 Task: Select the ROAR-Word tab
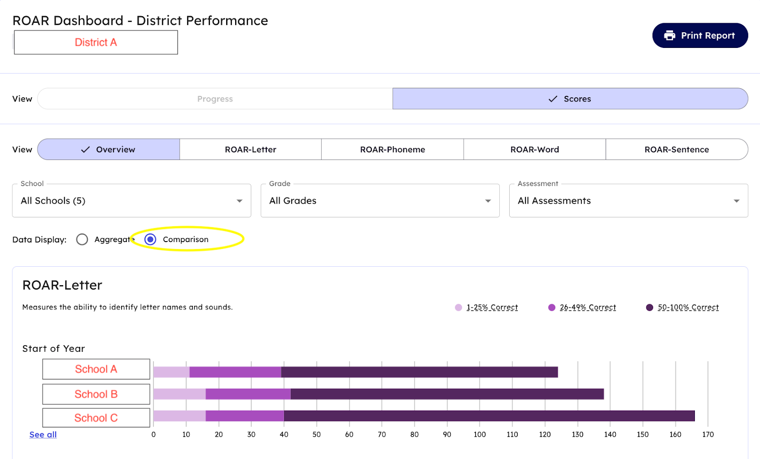point(534,150)
